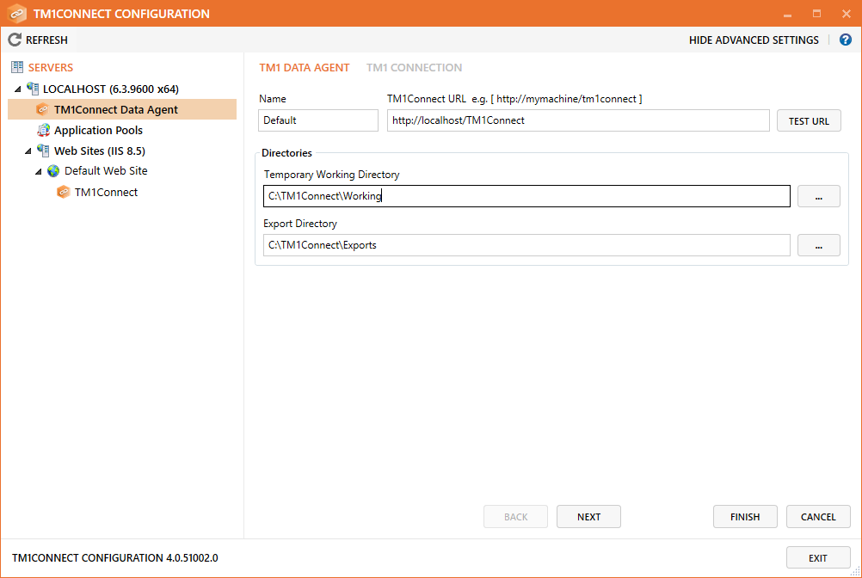
Task: Click the TM1Connect site orange icon
Action: pos(63,192)
